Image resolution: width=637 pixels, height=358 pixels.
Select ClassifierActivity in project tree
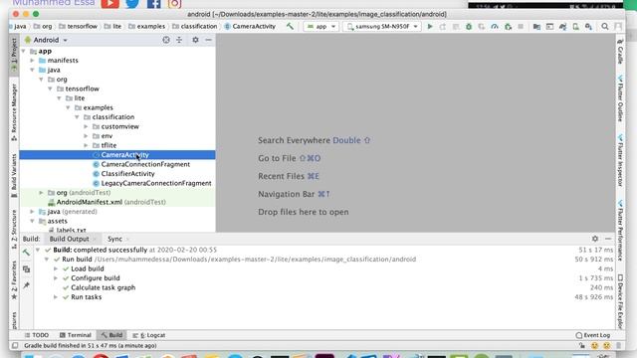tap(128, 174)
